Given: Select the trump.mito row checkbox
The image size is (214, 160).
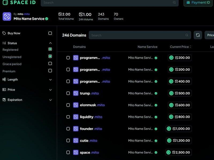Looking at the screenshot, I should 68,93.
